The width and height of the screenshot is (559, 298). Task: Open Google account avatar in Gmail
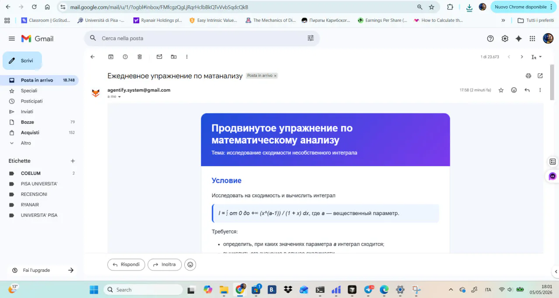pyautogui.click(x=548, y=38)
